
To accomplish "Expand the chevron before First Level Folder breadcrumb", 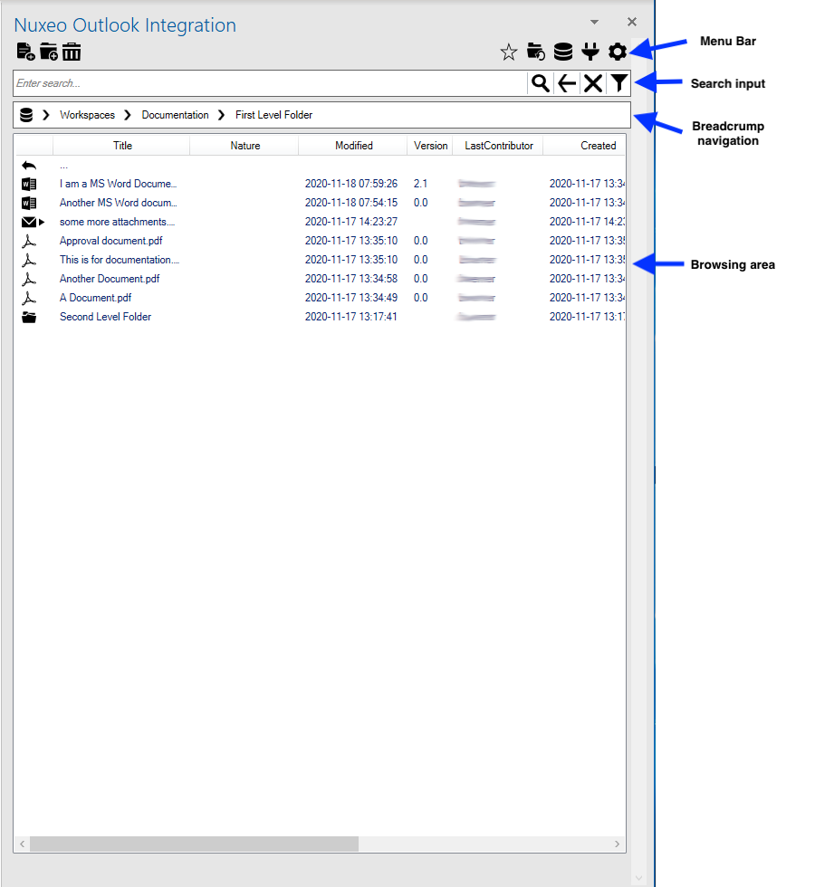I will click(x=222, y=115).
